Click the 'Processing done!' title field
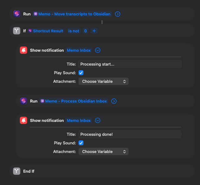The image size is (200, 185). click(130, 134)
